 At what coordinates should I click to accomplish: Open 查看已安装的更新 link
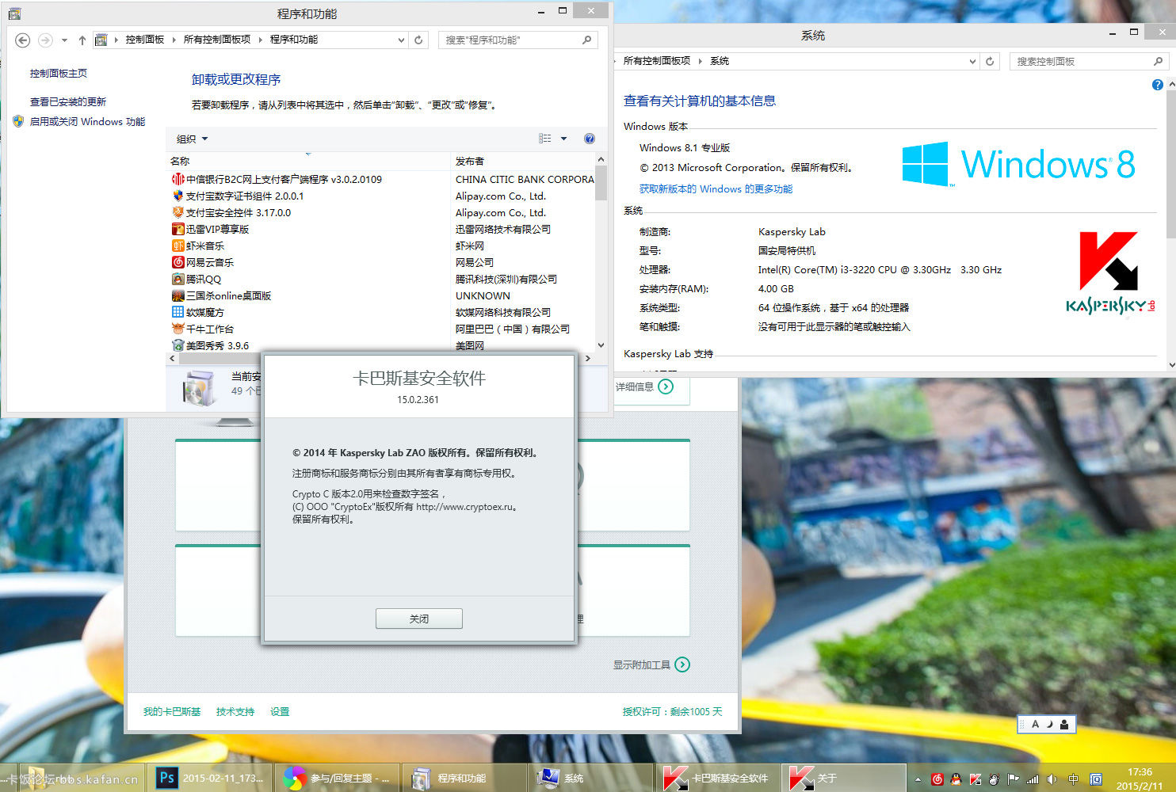pyautogui.click(x=68, y=102)
